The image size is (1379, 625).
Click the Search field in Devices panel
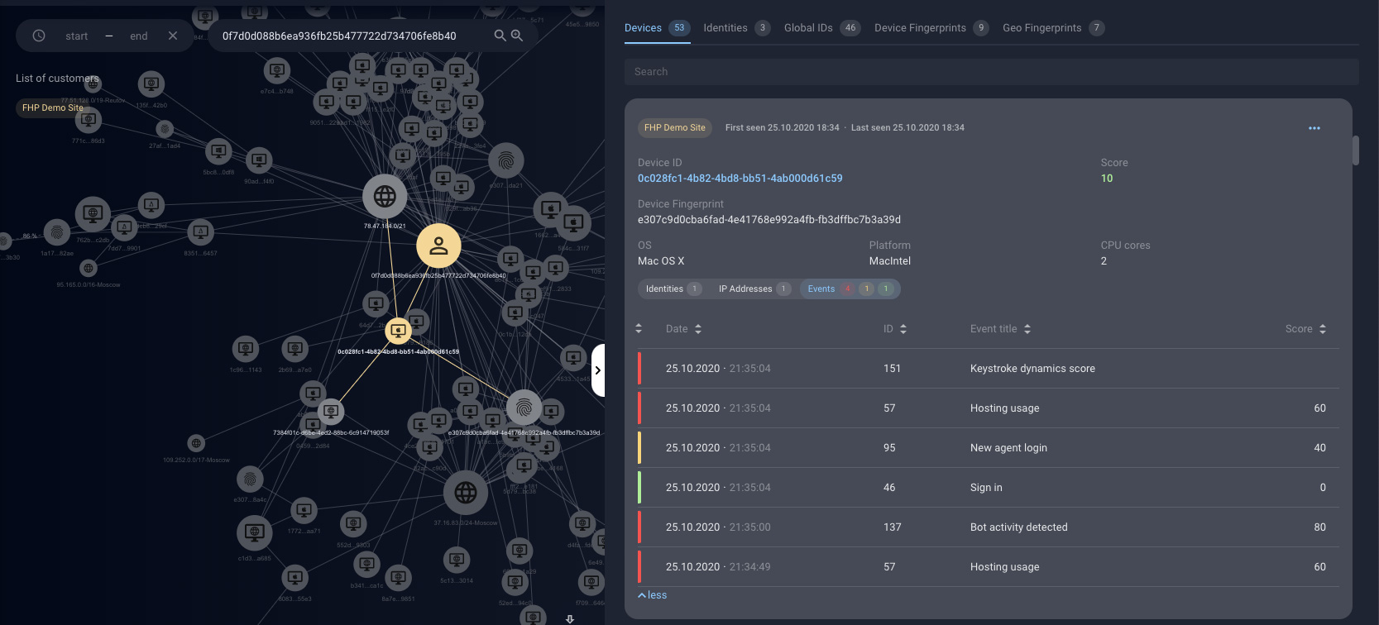pyautogui.click(x=991, y=72)
